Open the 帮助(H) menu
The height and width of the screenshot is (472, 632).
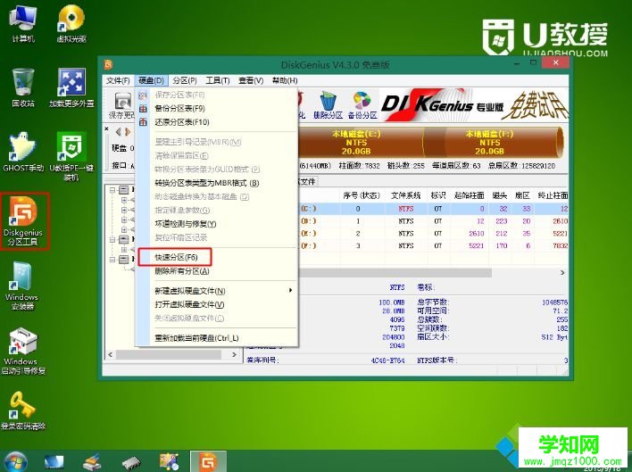(285, 81)
